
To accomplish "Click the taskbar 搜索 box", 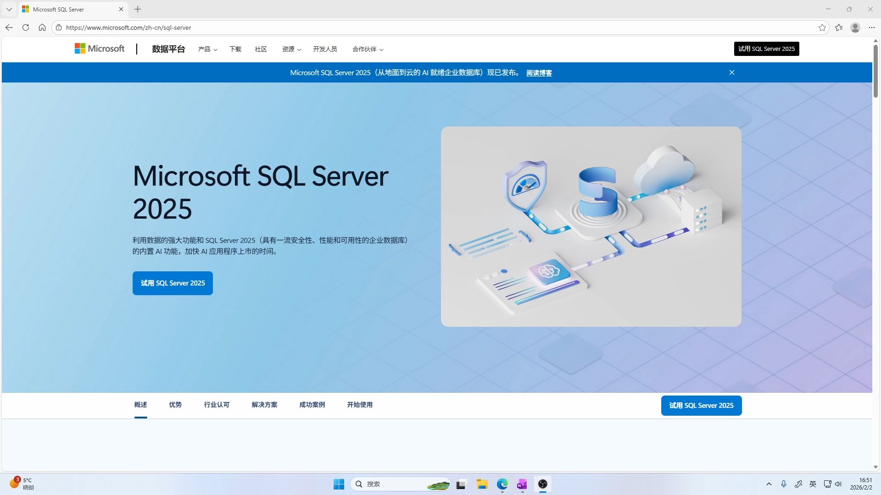I will 401,484.
